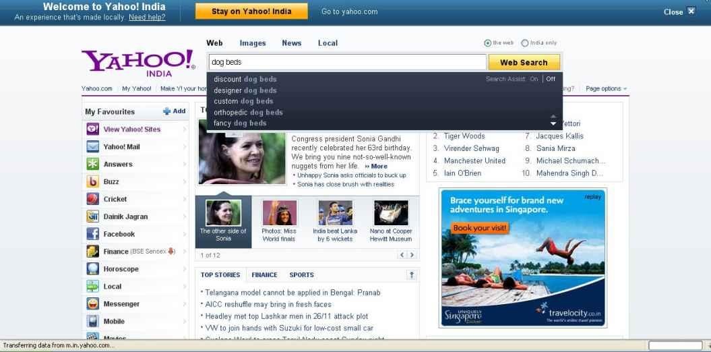This screenshot has width=711, height=352.
Task: Open the Answers sidebar icon
Action: [x=93, y=164]
